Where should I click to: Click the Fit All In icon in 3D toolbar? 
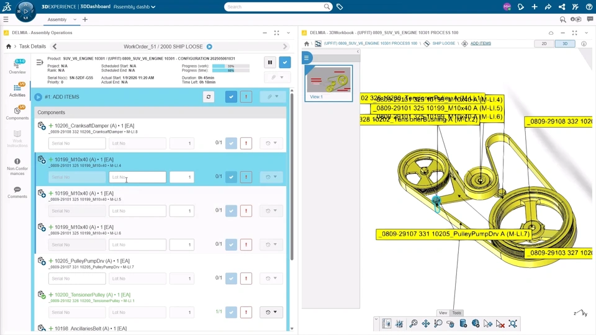point(413,324)
